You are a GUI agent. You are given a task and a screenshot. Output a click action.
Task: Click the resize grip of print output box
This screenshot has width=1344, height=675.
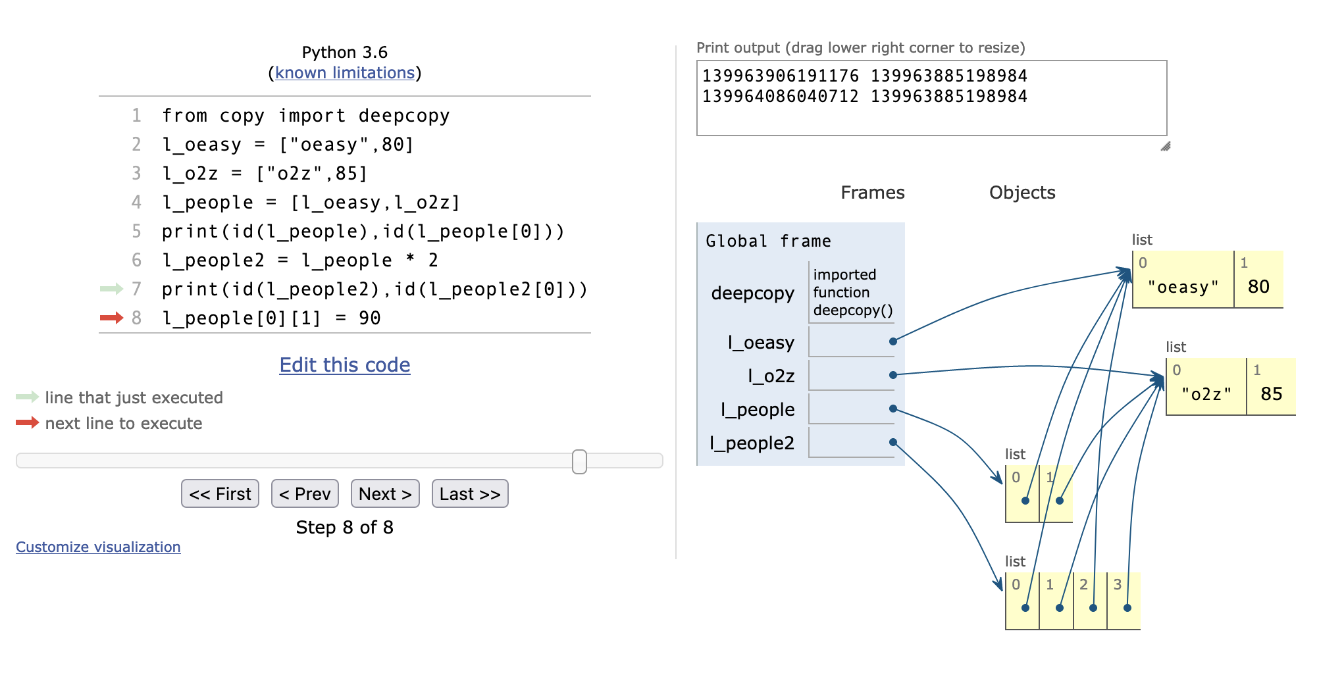coord(1166,146)
